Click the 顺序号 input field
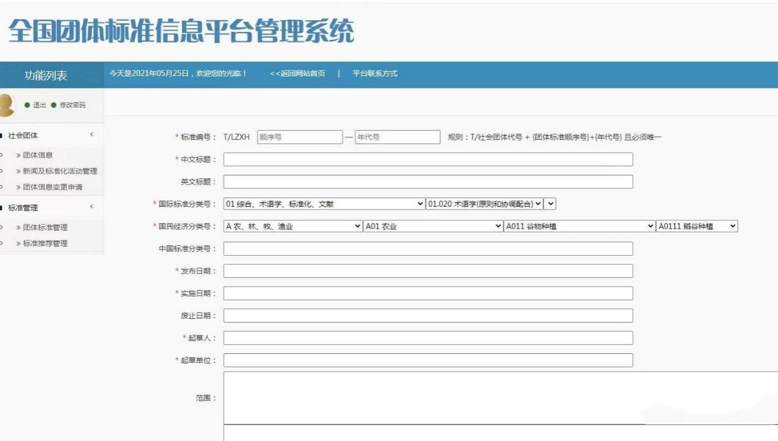 coord(299,137)
